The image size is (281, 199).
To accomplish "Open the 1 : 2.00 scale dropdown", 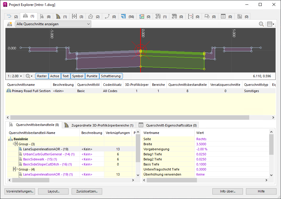I will point(15,76).
